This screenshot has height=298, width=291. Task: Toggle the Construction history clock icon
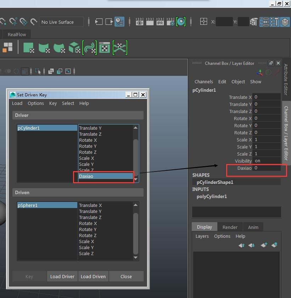(119, 22)
